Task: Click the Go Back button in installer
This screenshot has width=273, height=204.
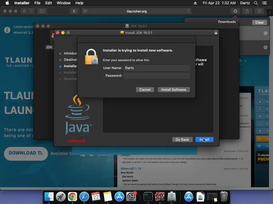Action: [x=182, y=140]
